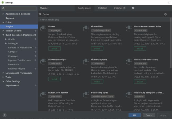Click the Flutter Enhancement Suite plugin icon
Screen dimensions: 172x119
point(129,28)
